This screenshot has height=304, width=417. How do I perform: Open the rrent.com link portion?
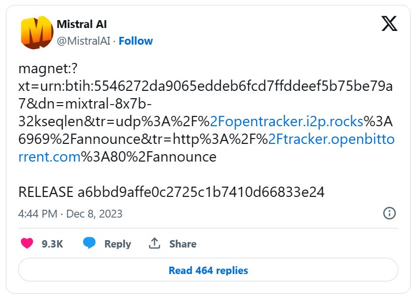[50, 157]
